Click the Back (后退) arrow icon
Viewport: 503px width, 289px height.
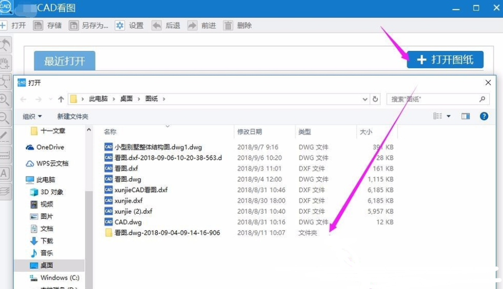click(156, 25)
